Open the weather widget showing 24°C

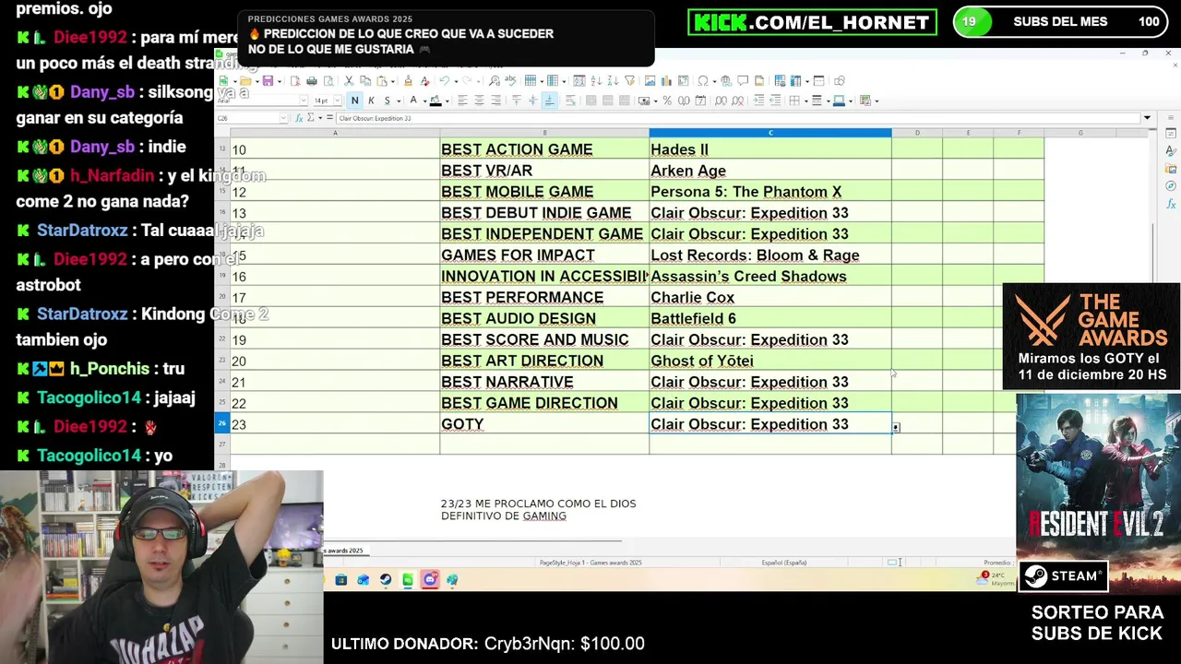[996, 579]
